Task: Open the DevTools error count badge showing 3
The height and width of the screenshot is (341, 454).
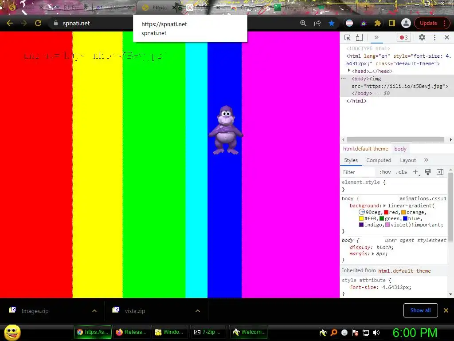Action: tap(403, 37)
